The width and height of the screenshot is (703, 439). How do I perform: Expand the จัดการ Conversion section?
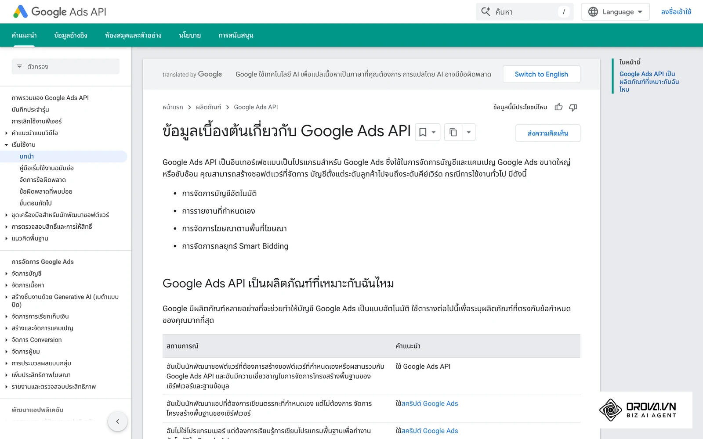tap(6, 340)
